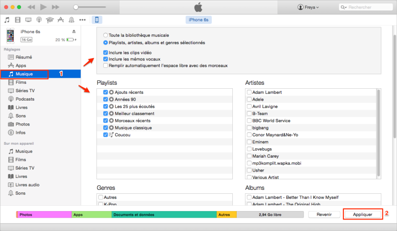Select 'Toute la bibliothèque musicale' radio option
This screenshot has height=231, width=397.
coord(105,35)
